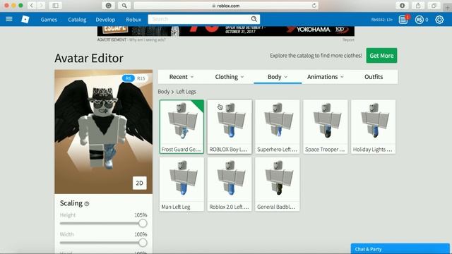Click the Roblox logo icon

point(25,19)
